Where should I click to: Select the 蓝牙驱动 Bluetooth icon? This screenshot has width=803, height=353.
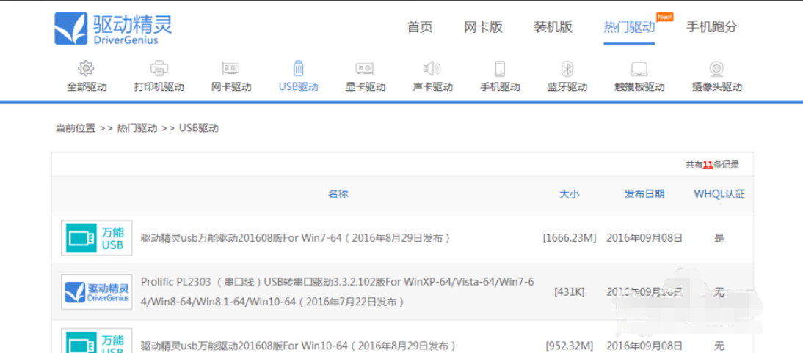pos(567,69)
